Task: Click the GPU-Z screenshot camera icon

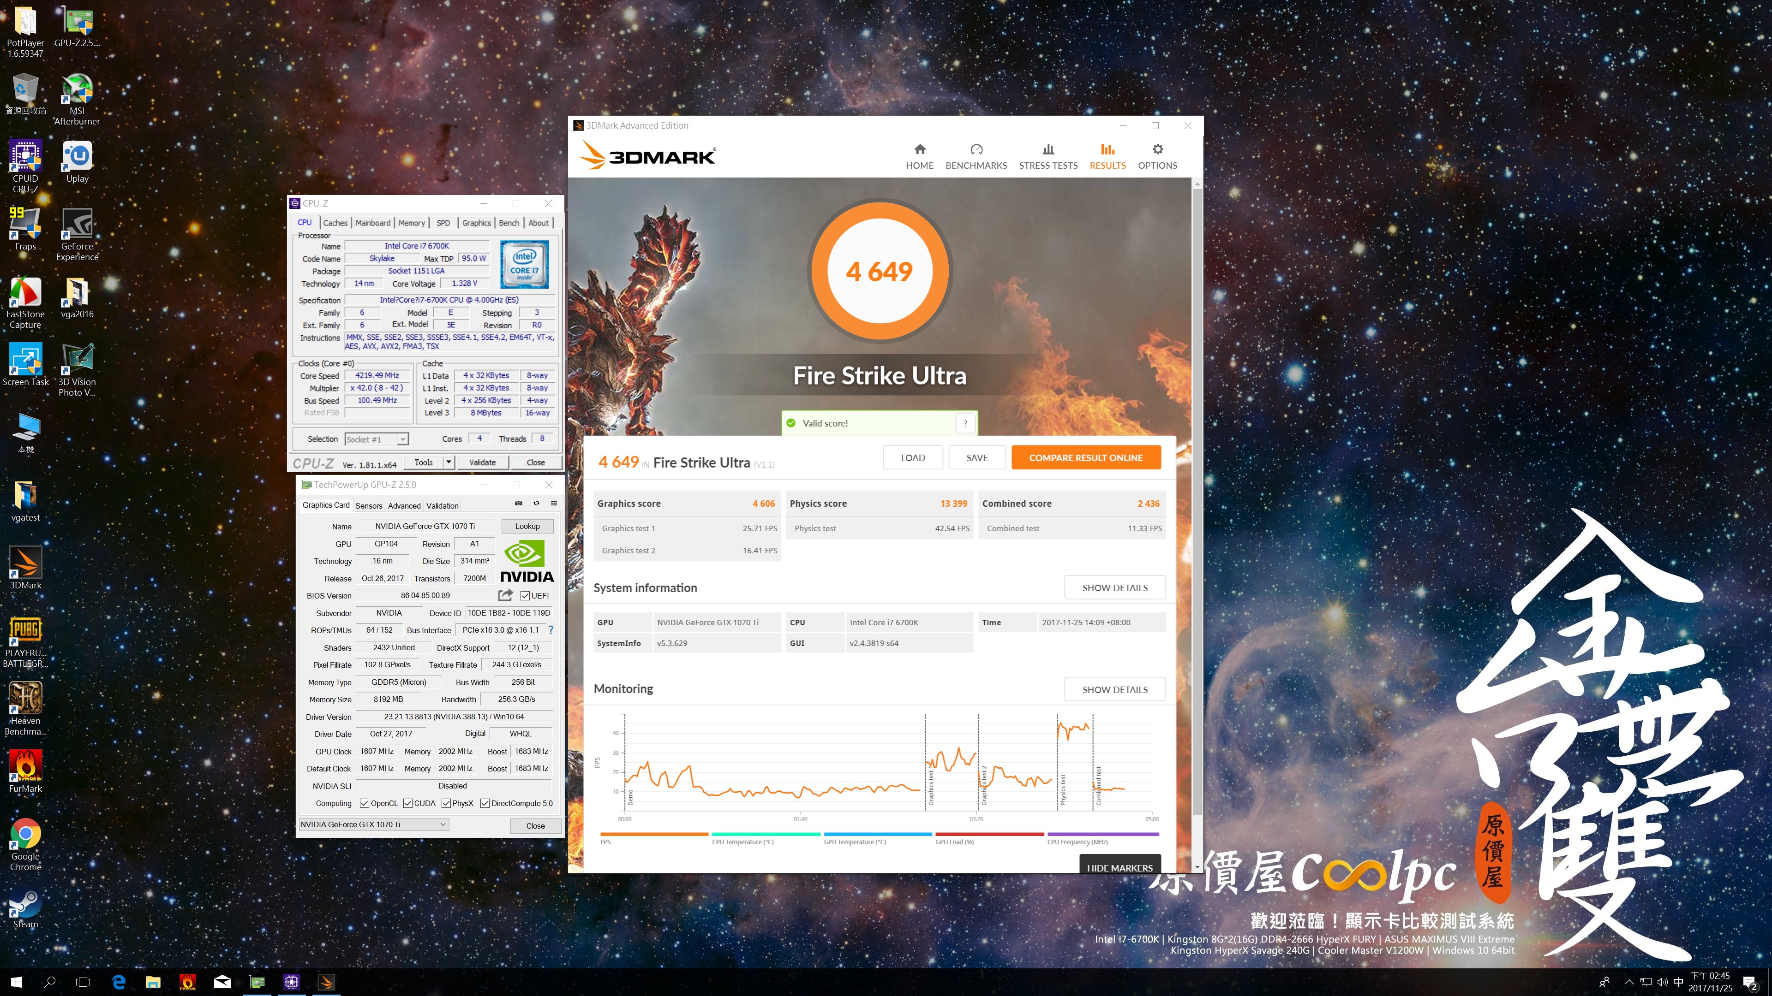Action: tap(519, 504)
